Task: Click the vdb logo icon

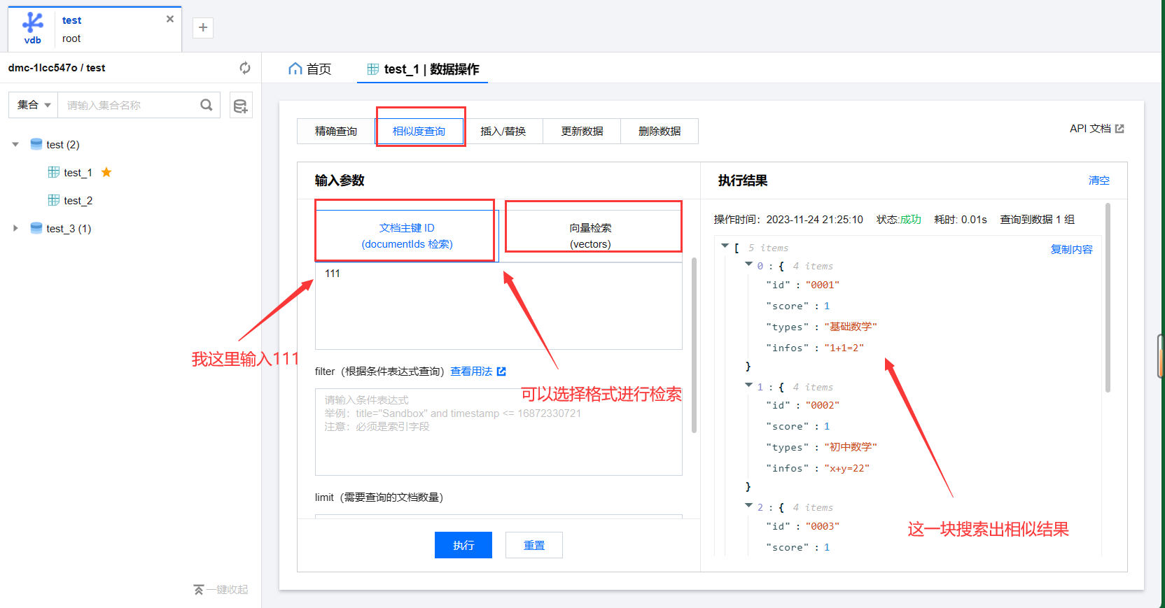Action: point(32,29)
